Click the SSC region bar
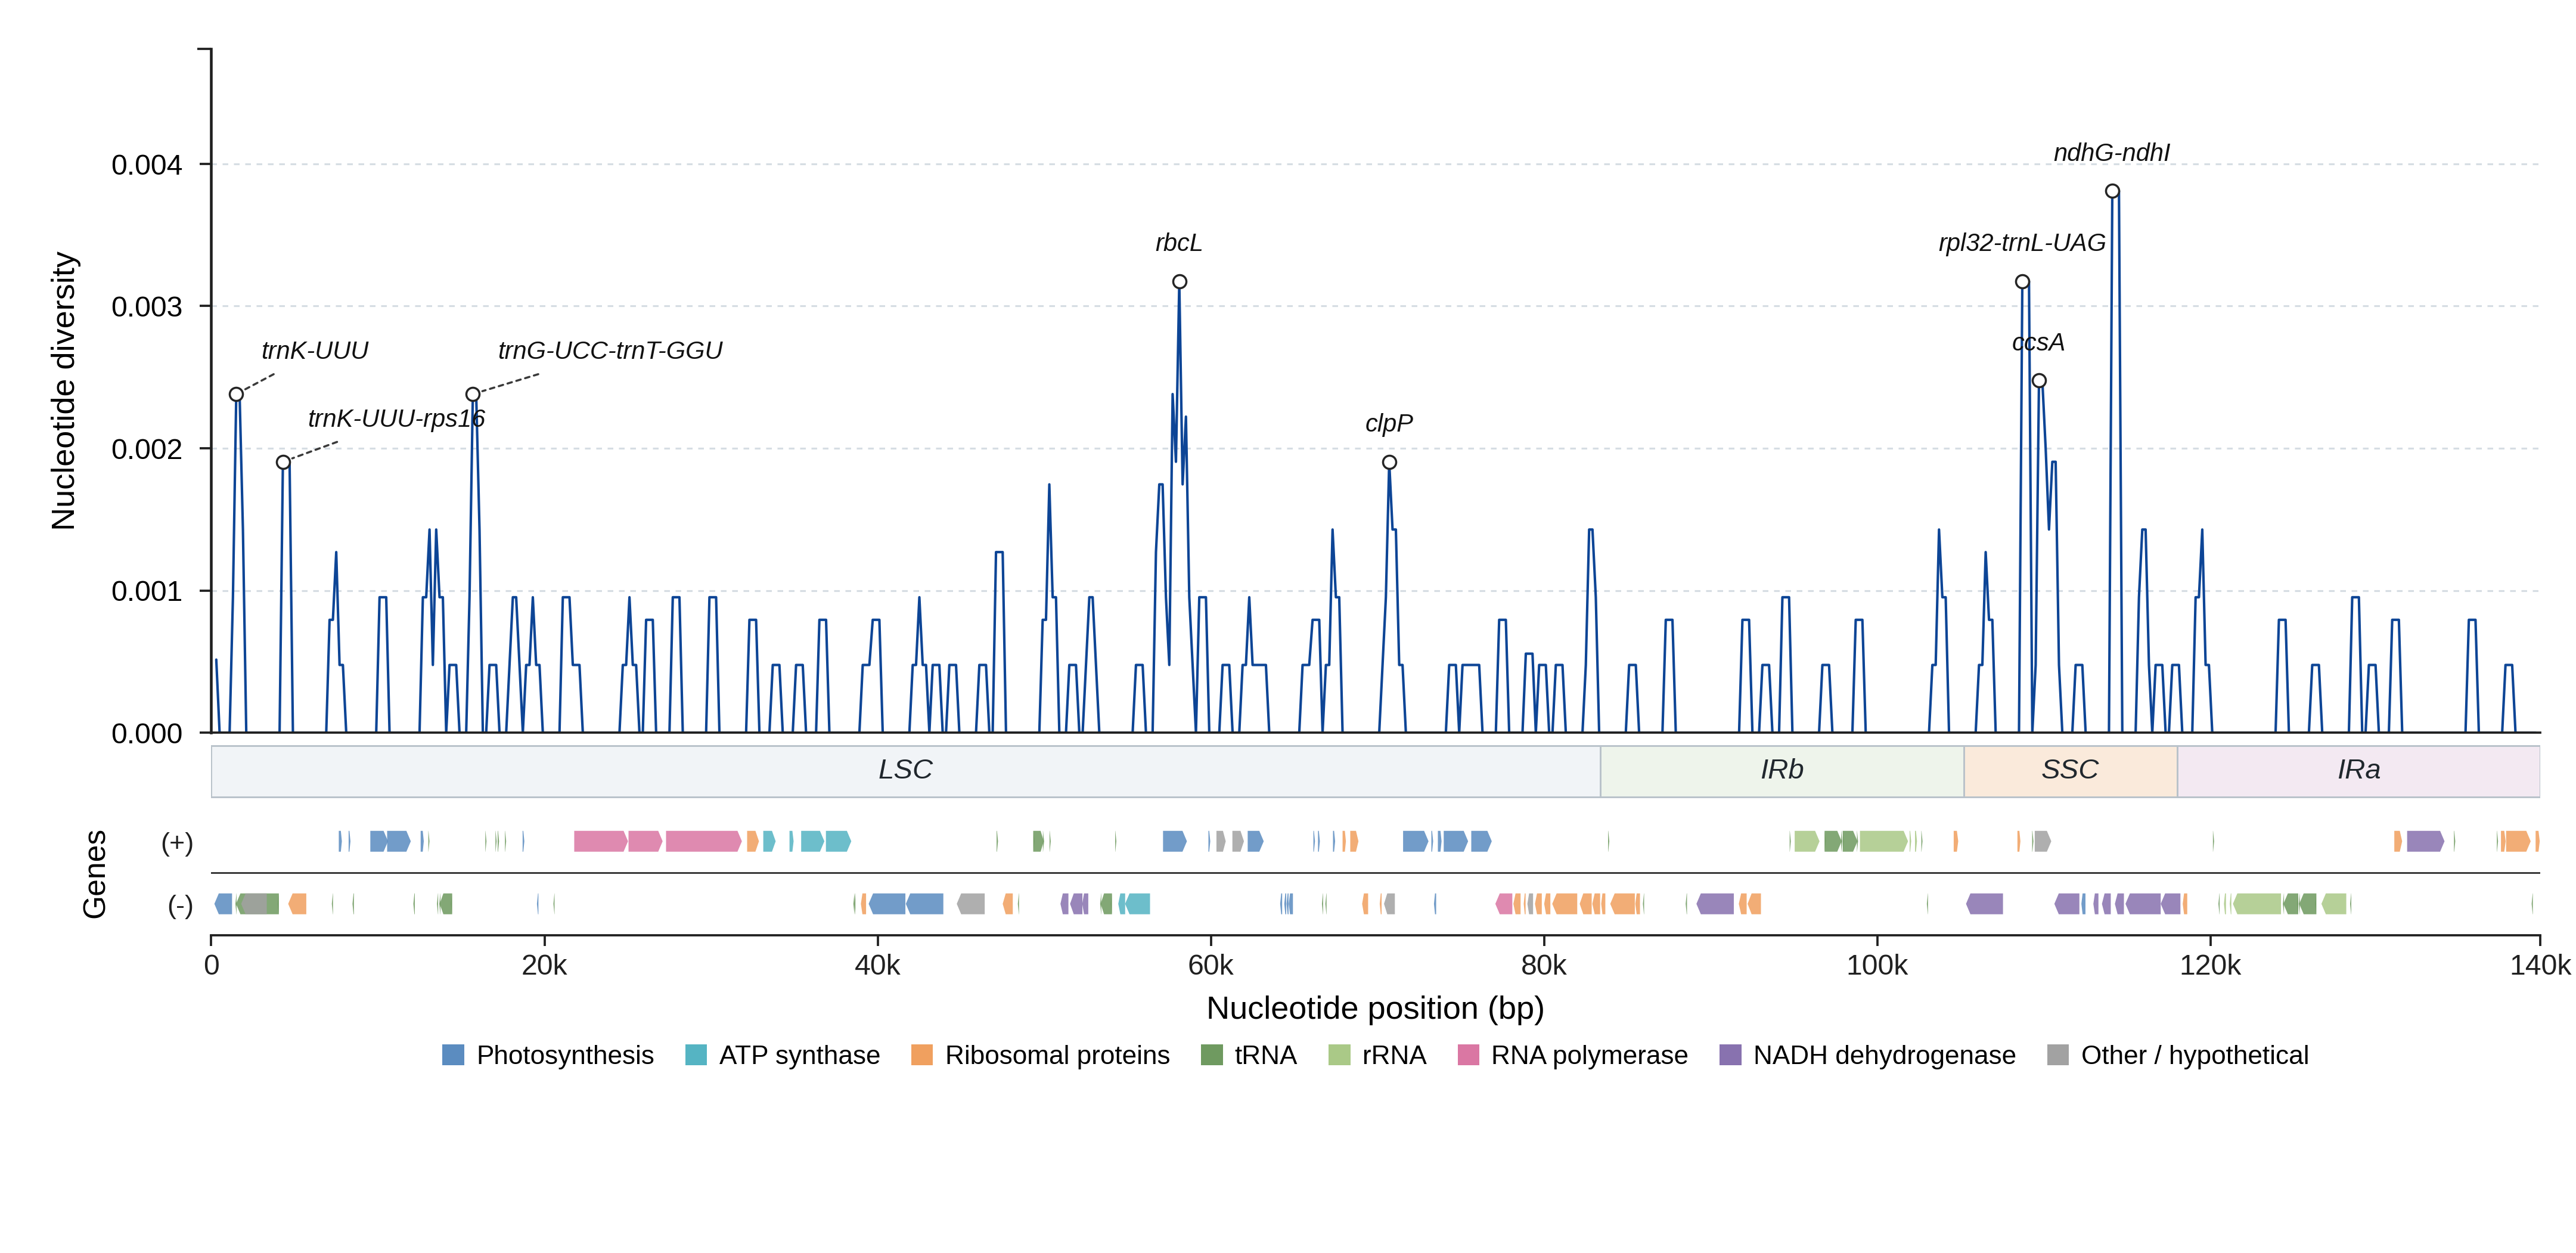The width and height of the screenshot is (2576, 1253). pos(2070,771)
